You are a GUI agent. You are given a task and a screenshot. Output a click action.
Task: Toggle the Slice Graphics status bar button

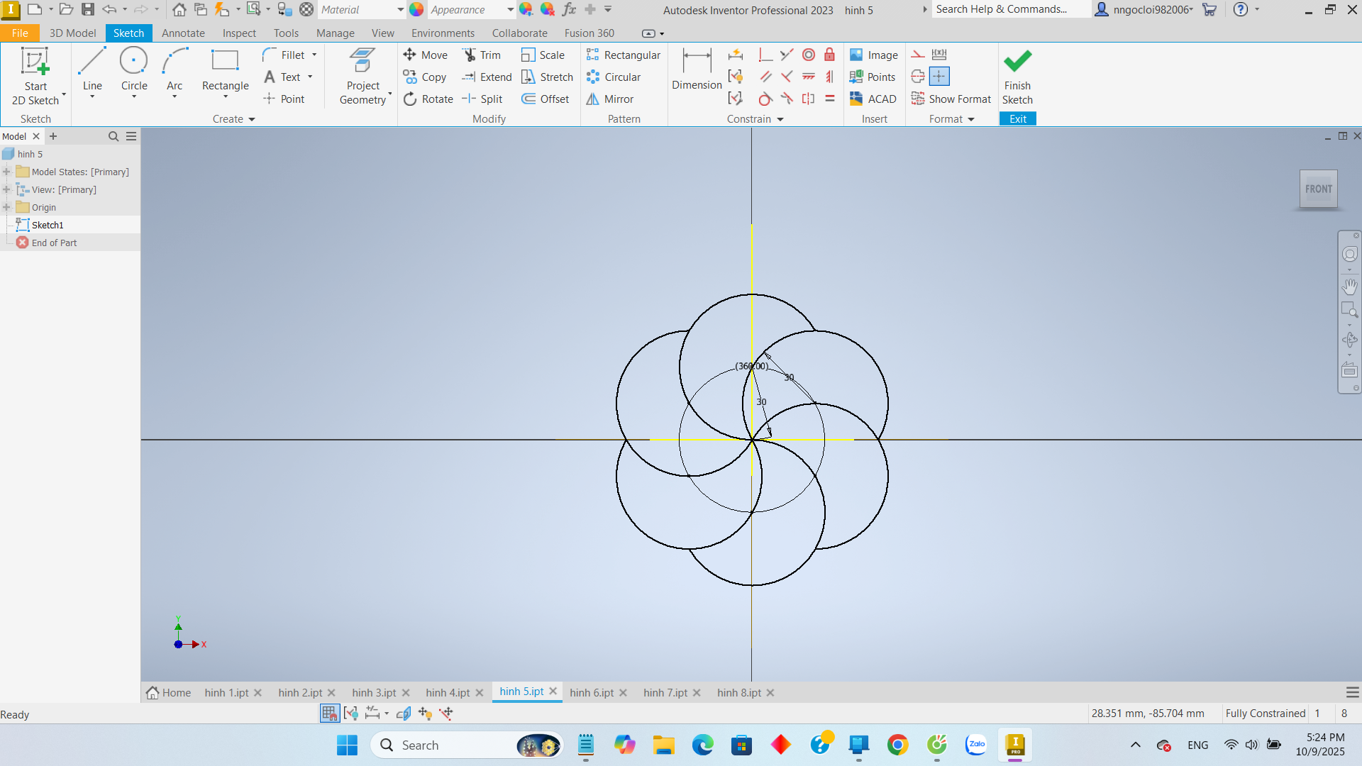click(404, 714)
